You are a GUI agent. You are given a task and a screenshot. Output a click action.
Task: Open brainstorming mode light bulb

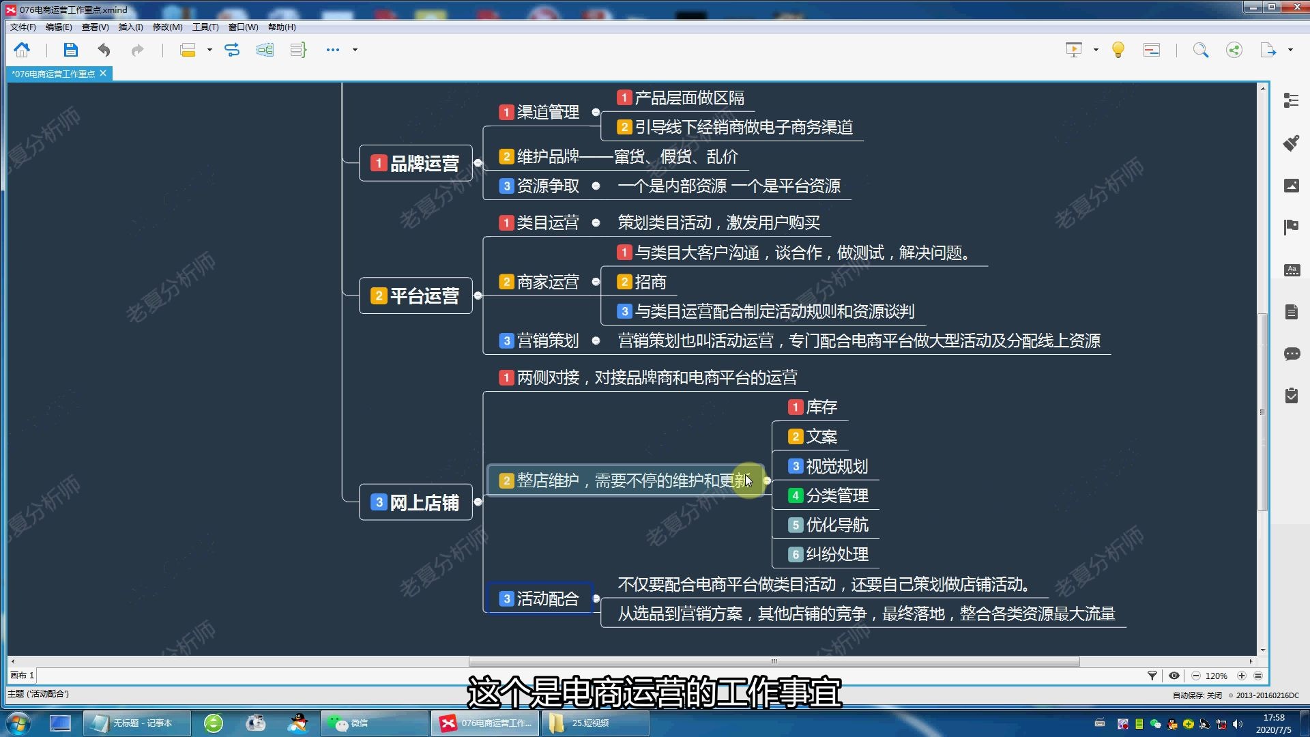coord(1118,50)
